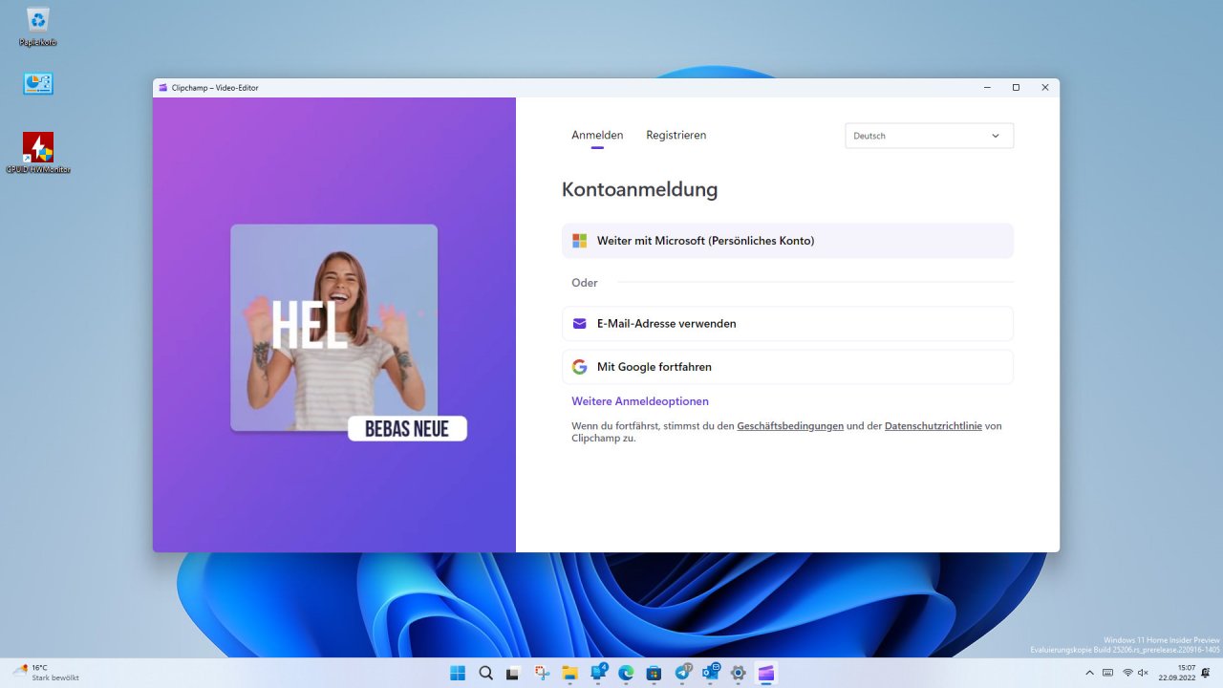Select the CPUID HWMonitor desktop icon
The width and height of the screenshot is (1223, 688).
tap(38, 153)
